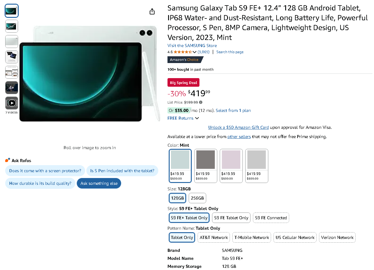Click the Ask Rufus sparkle icon
Viewport: 374px width, 270px height.
(x=7, y=160)
